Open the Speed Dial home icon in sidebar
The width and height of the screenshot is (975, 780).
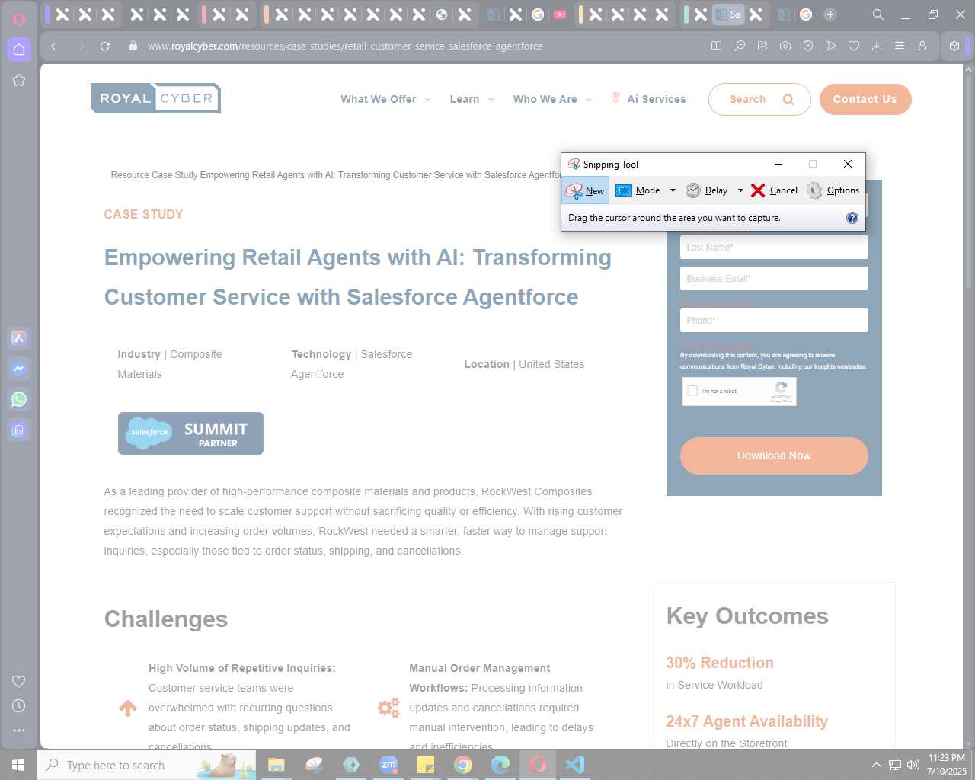19,50
